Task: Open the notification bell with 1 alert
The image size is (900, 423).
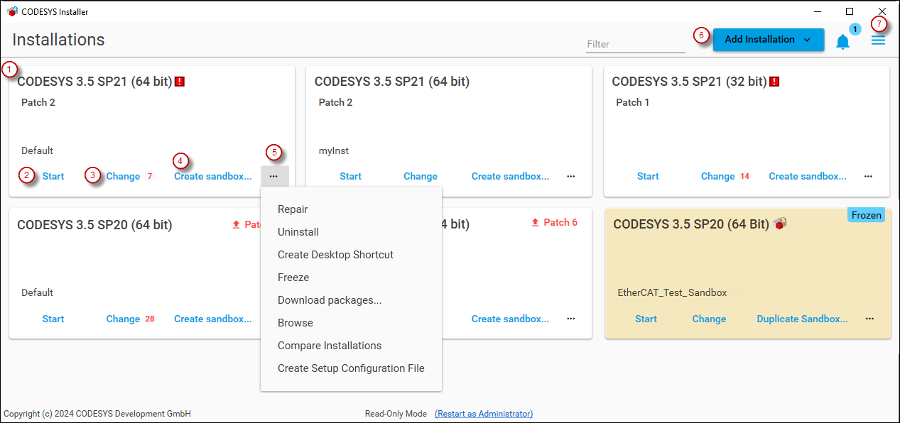Action: point(842,40)
